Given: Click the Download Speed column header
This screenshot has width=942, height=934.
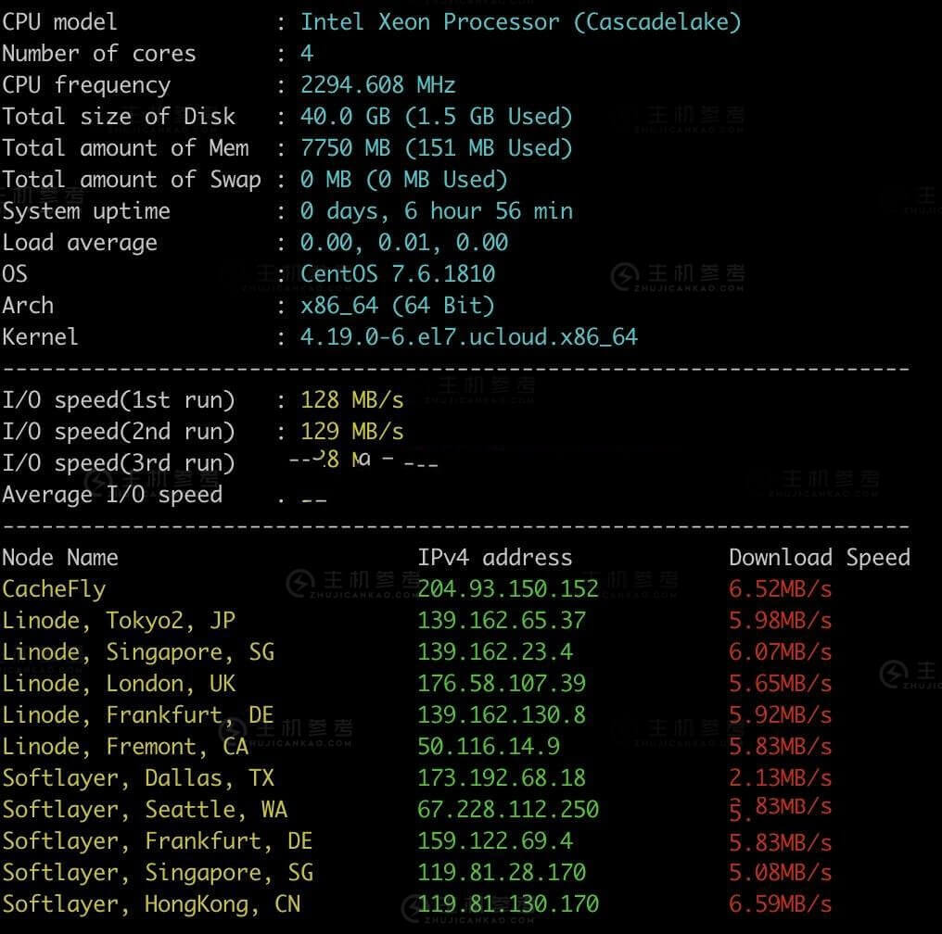Looking at the screenshot, I should point(820,558).
